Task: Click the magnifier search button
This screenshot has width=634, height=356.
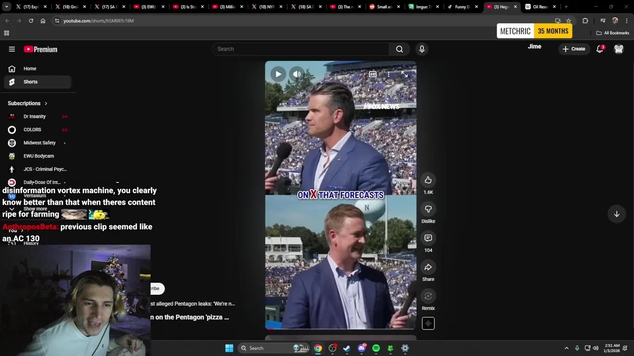Action: pos(399,49)
